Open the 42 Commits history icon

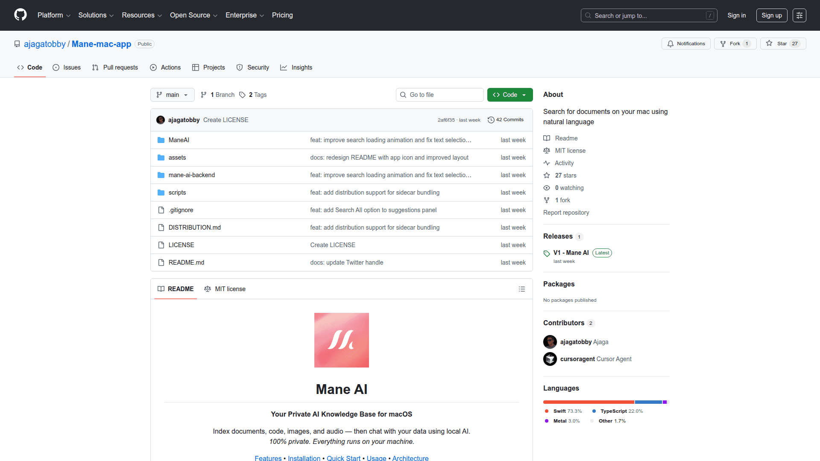click(x=491, y=120)
